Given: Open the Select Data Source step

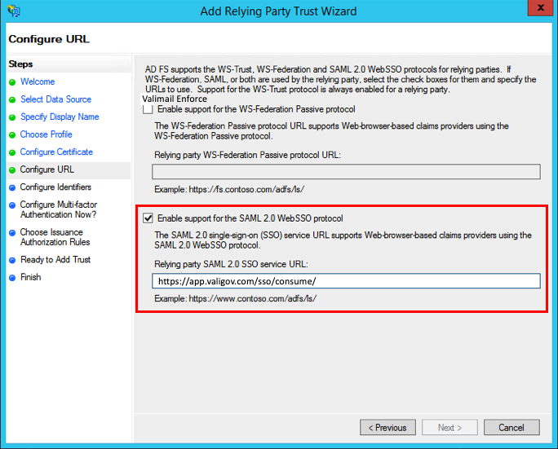Looking at the screenshot, I should [x=55, y=99].
